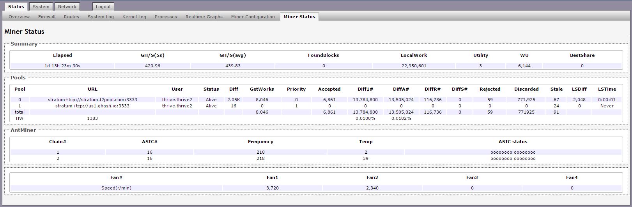Select user thrive.thrive2 in pool 0 row

177,100
